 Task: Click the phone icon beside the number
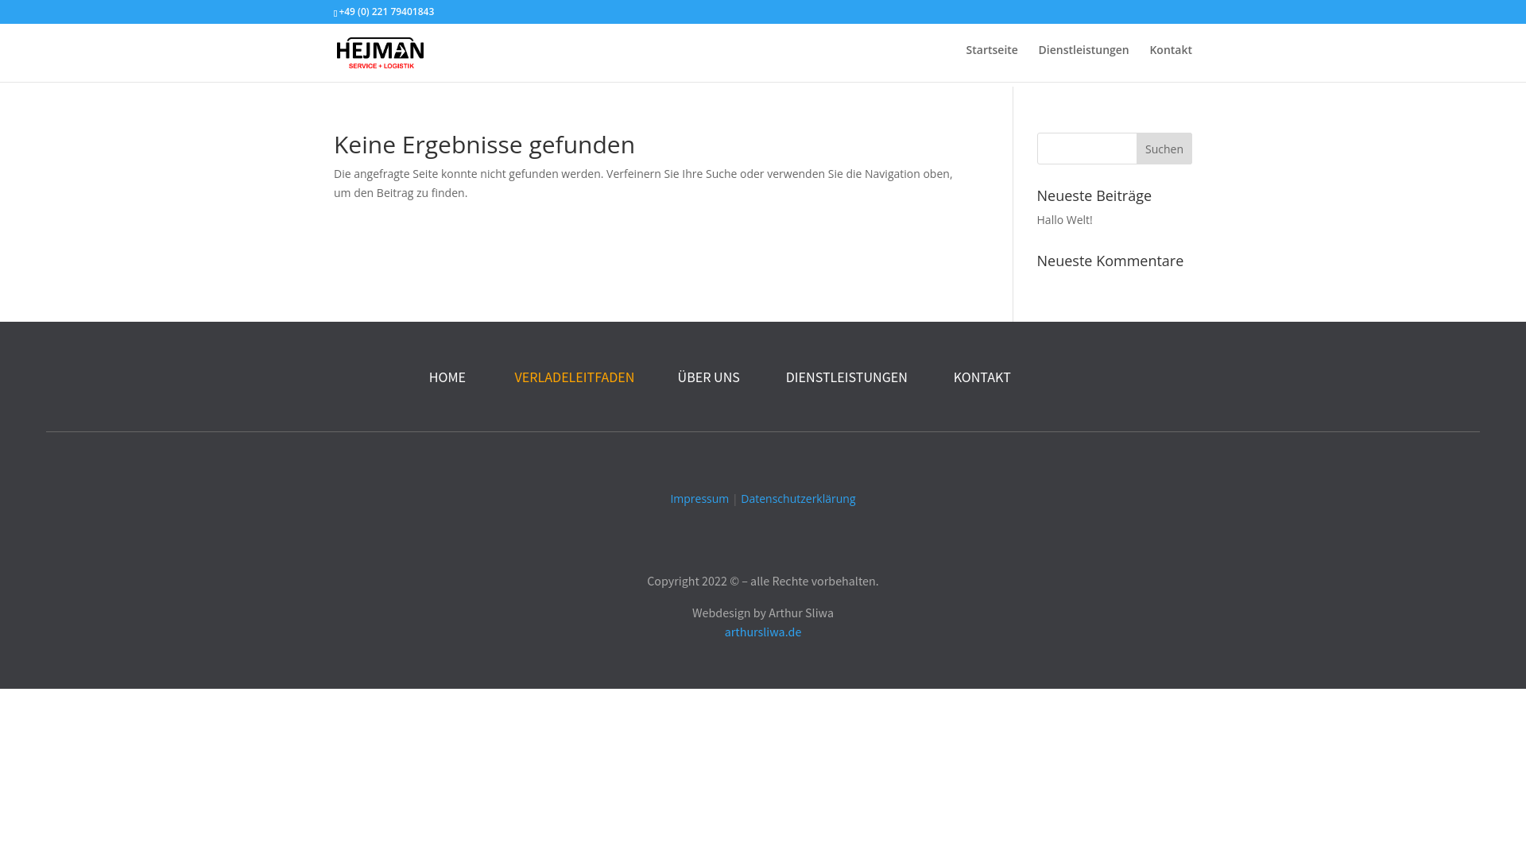pos(336,13)
